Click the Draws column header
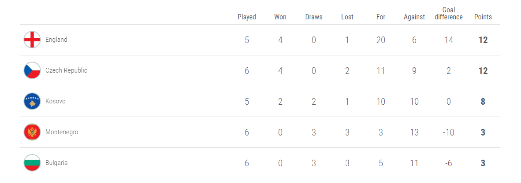The height and width of the screenshot is (183, 521). pos(314,17)
